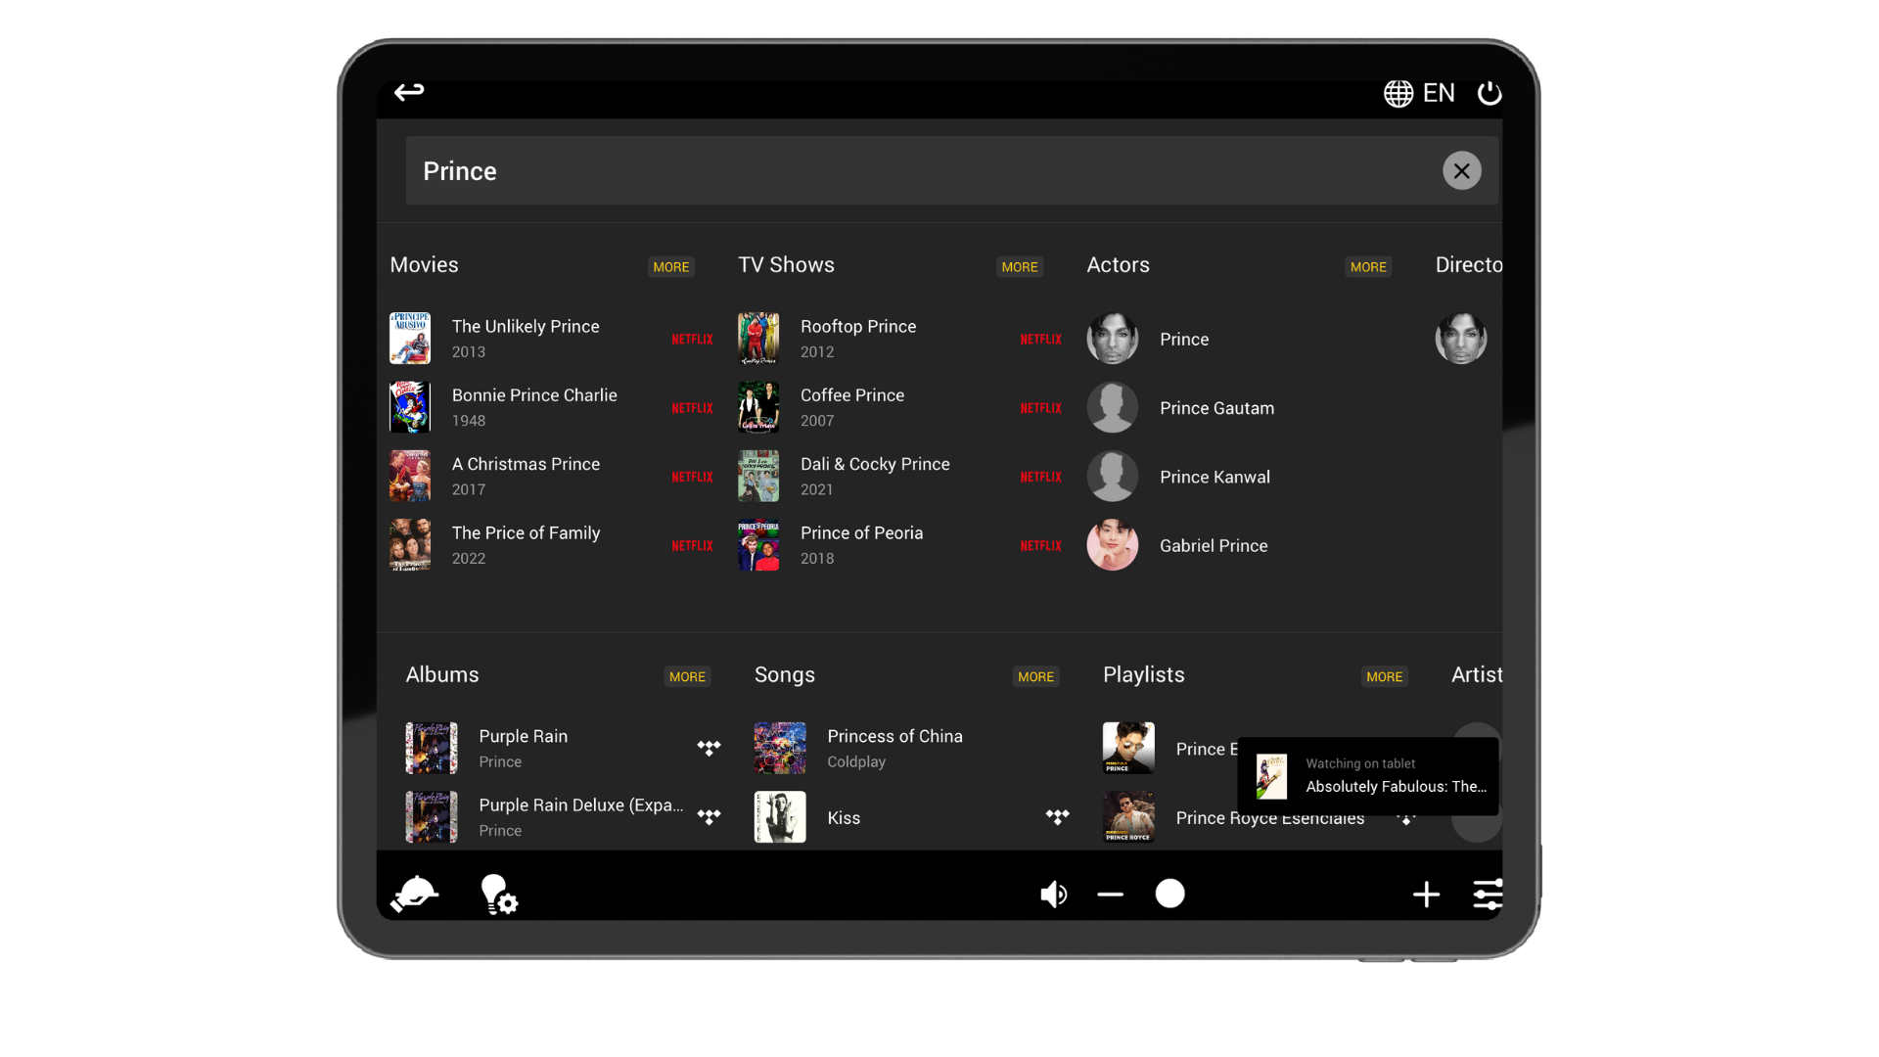
Task: Mute the volume speaker icon
Action: (x=1053, y=894)
